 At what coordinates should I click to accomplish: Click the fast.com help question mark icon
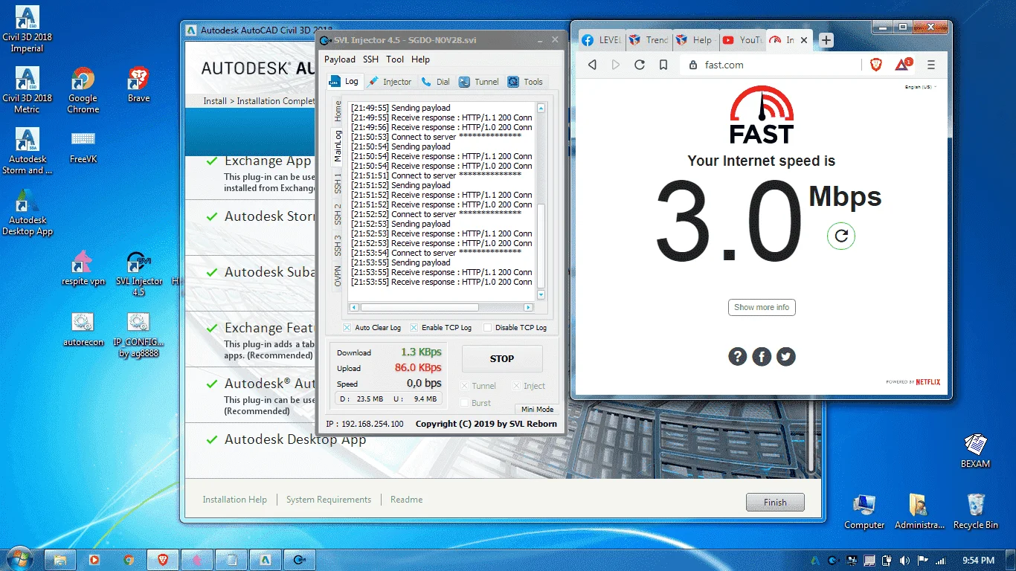(737, 357)
